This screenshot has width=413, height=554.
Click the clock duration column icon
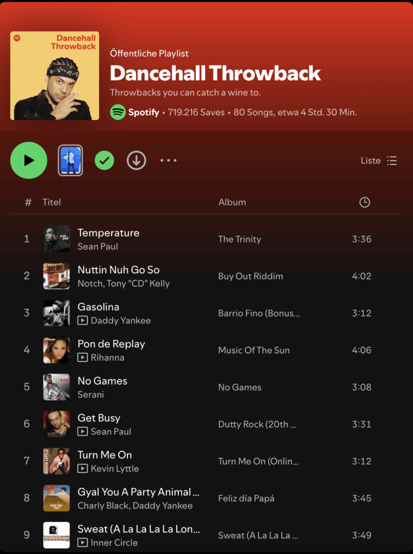(365, 202)
